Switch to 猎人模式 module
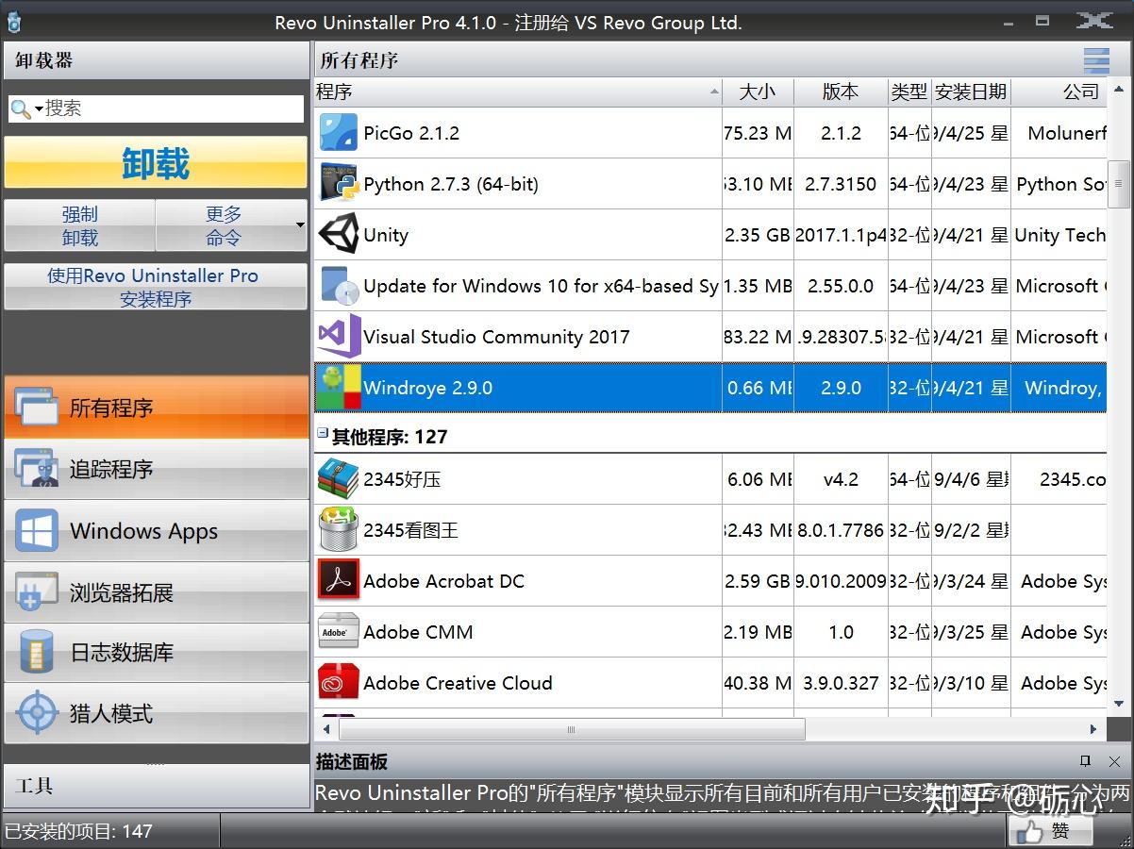This screenshot has height=849, width=1134. [x=156, y=713]
